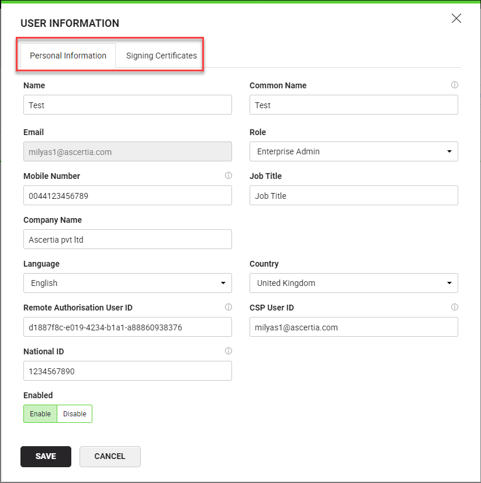Viewport: 481px width, 483px height.
Task: Click into the Name text field
Action: [127, 105]
